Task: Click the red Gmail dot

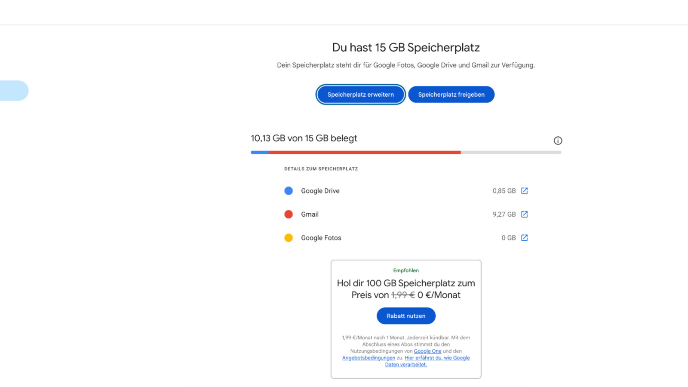Action: [289, 214]
